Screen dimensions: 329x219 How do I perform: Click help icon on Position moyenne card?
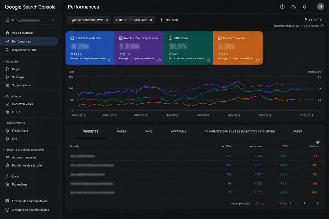pyautogui.click(x=258, y=60)
